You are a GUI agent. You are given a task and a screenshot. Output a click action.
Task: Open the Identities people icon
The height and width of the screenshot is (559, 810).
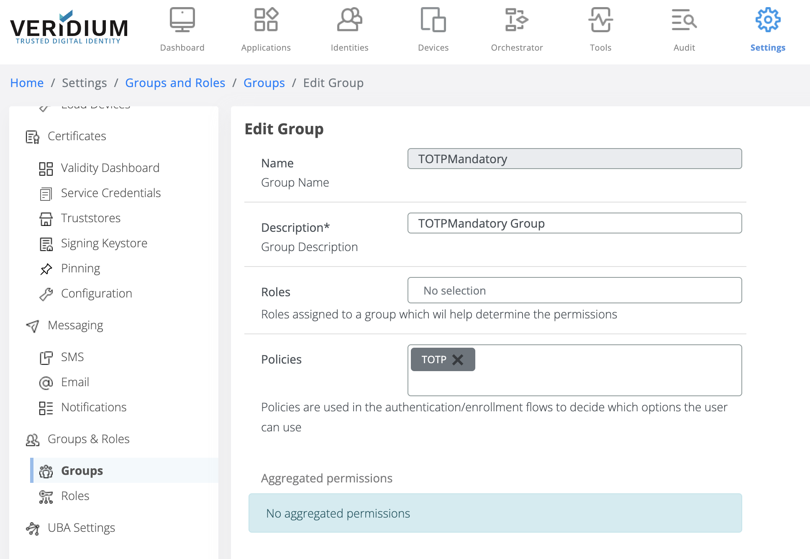349,20
